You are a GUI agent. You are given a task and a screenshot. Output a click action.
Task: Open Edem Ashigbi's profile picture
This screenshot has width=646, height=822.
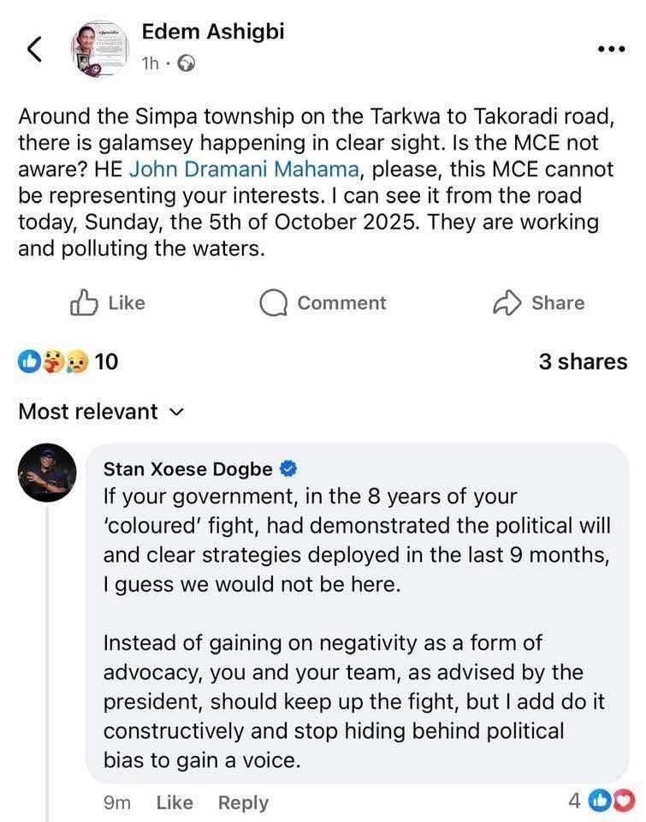coord(98,50)
